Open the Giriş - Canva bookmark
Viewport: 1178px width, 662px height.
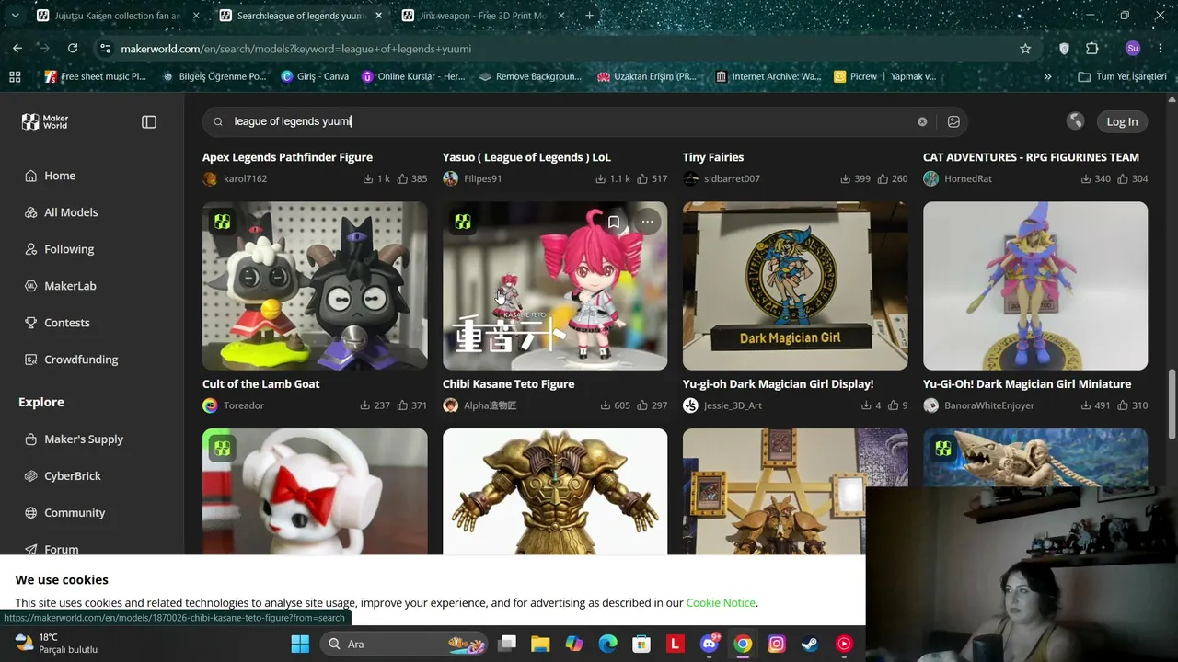(315, 76)
